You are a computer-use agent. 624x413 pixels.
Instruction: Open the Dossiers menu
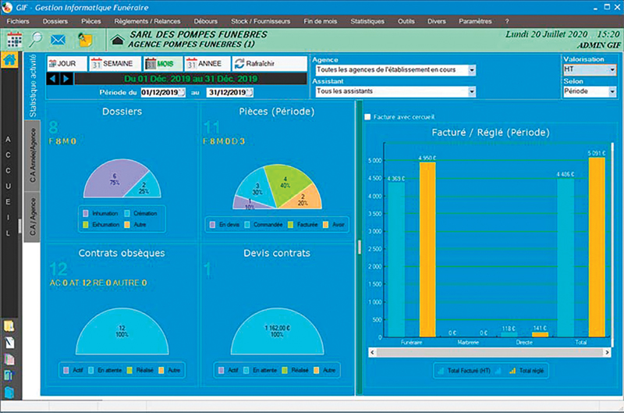[55, 21]
